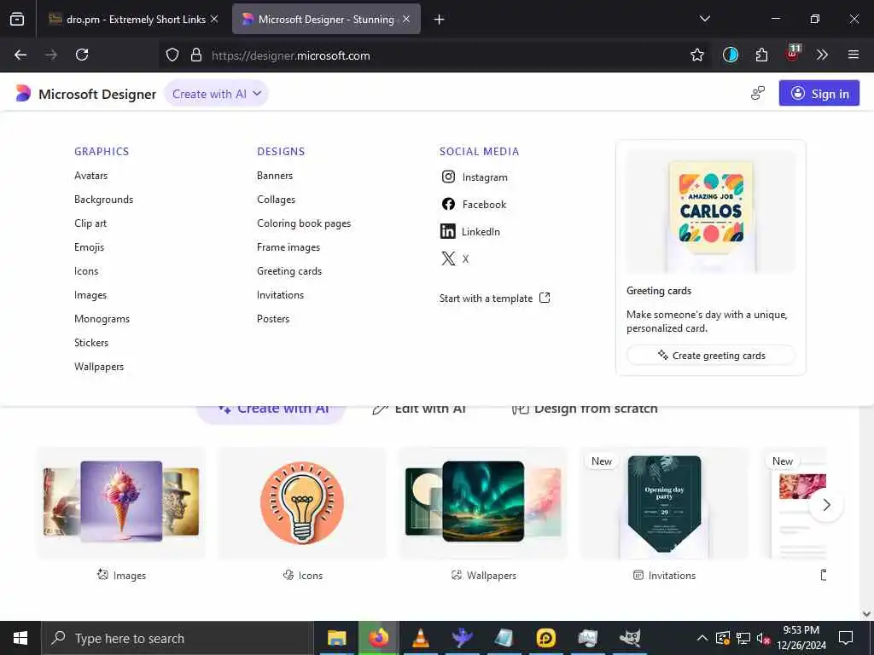The image size is (874, 655).
Task: Click Create greeting cards button
Action: pos(711,356)
